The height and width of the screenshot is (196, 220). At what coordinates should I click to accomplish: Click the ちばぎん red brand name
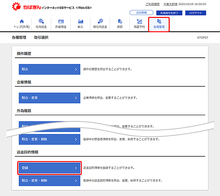point(32,7)
